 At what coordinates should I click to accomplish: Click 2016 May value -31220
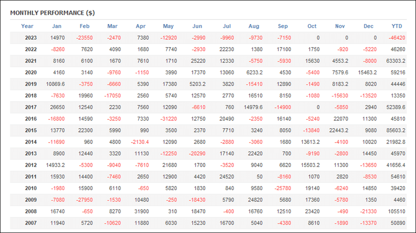168,119
